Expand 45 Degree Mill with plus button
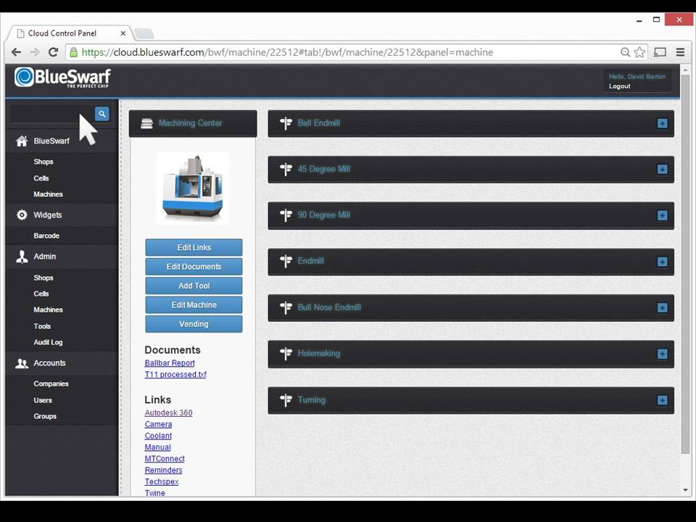696x522 pixels. (662, 170)
